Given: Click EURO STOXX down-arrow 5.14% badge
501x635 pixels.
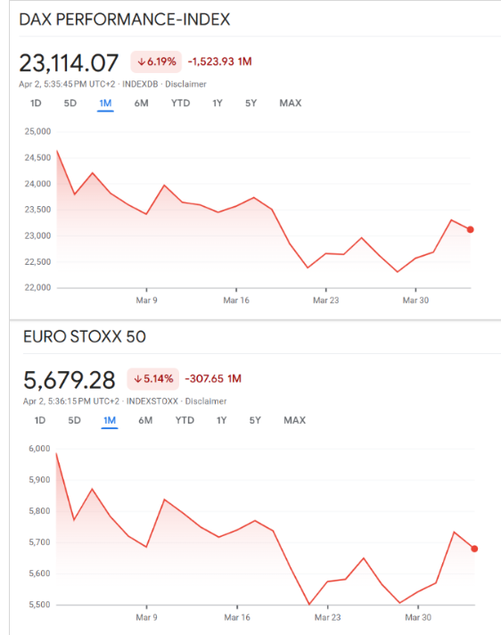Looking at the screenshot, I should coord(153,379).
